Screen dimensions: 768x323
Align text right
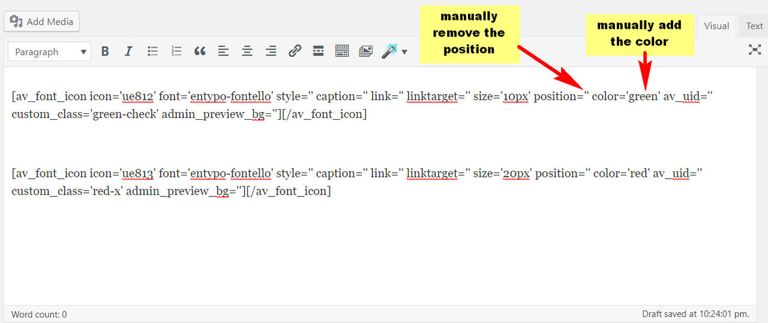tap(271, 52)
